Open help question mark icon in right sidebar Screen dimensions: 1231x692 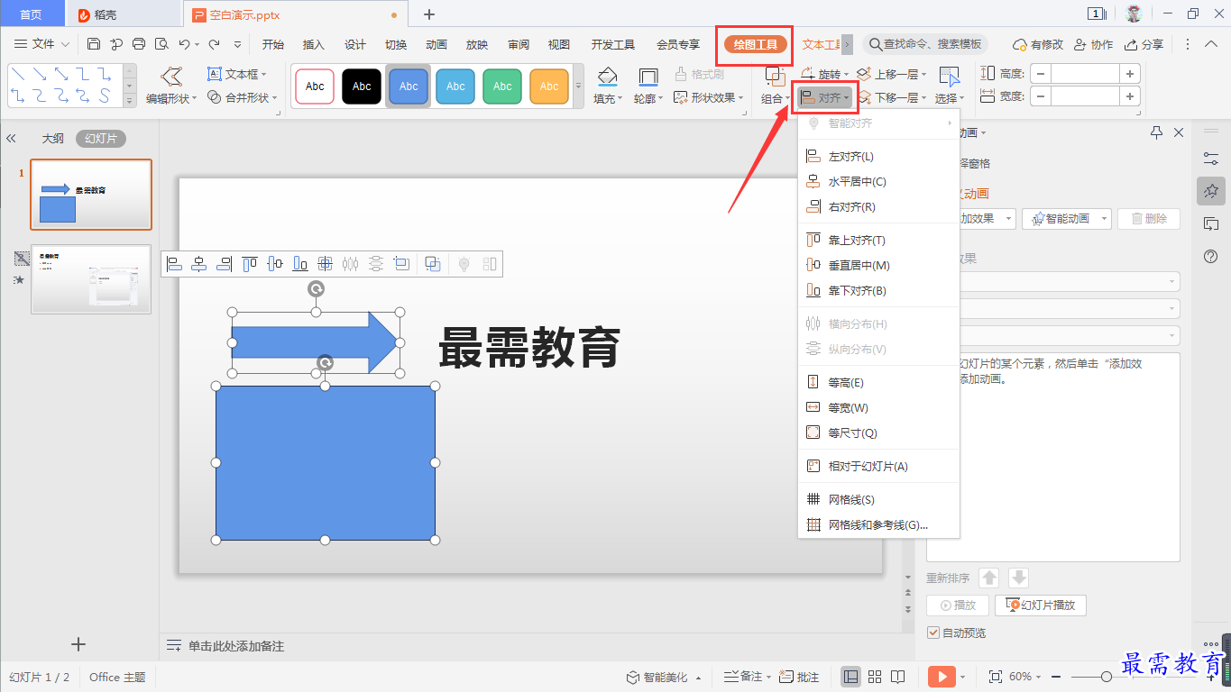1211,257
